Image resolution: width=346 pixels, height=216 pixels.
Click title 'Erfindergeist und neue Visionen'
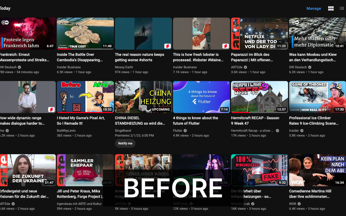(24, 194)
